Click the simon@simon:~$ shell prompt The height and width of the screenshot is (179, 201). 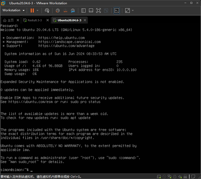(x=14, y=170)
